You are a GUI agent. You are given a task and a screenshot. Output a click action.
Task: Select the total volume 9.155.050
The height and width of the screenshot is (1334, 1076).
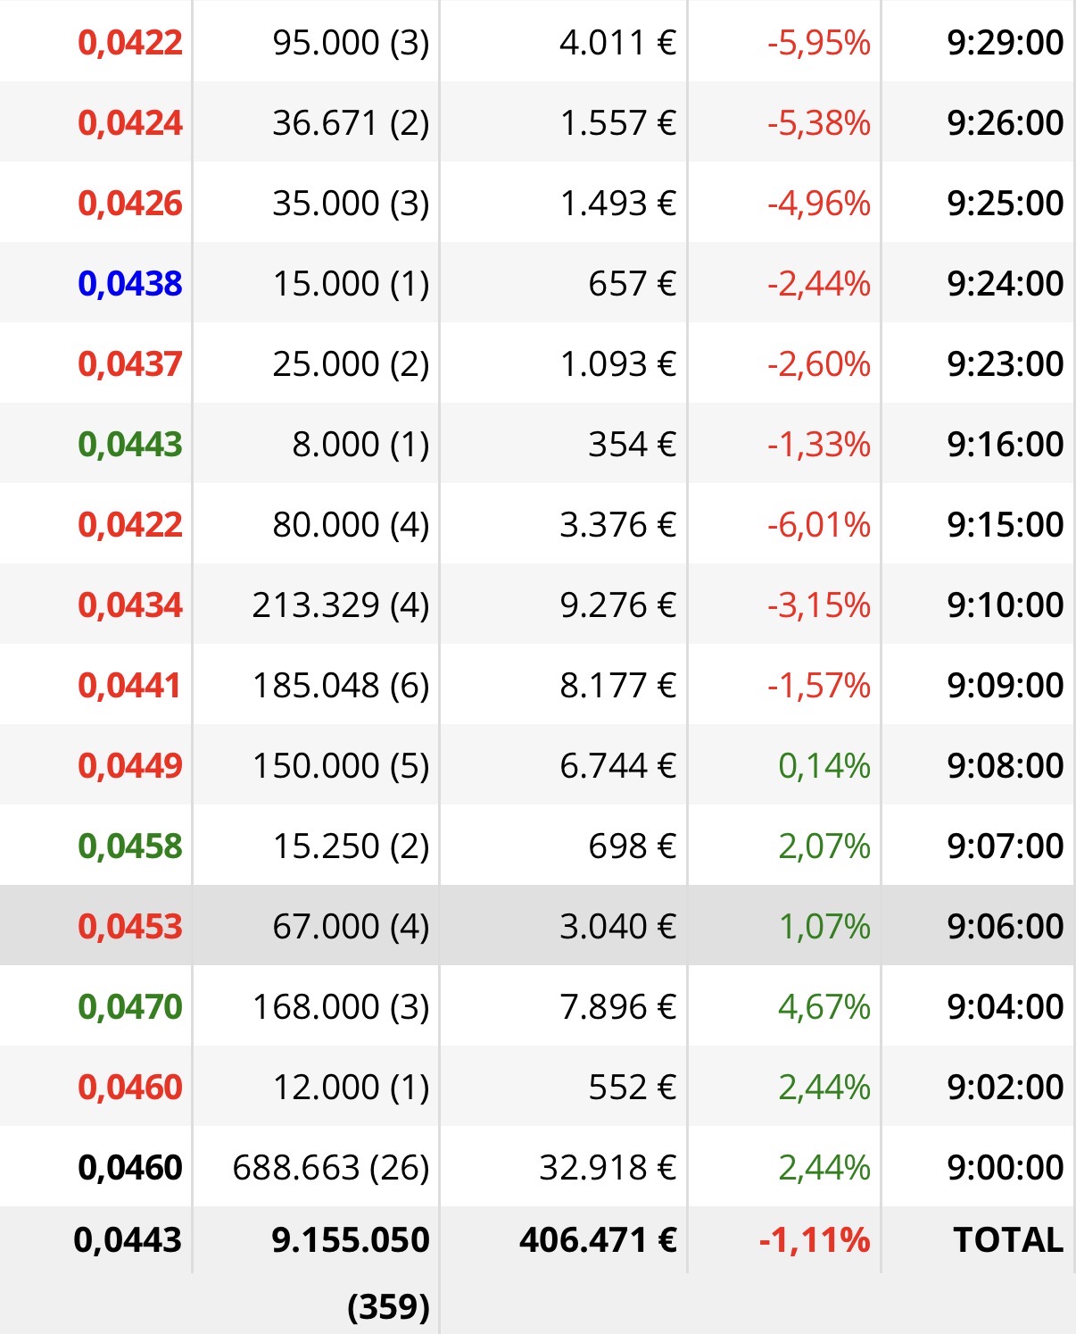[351, 1240]
